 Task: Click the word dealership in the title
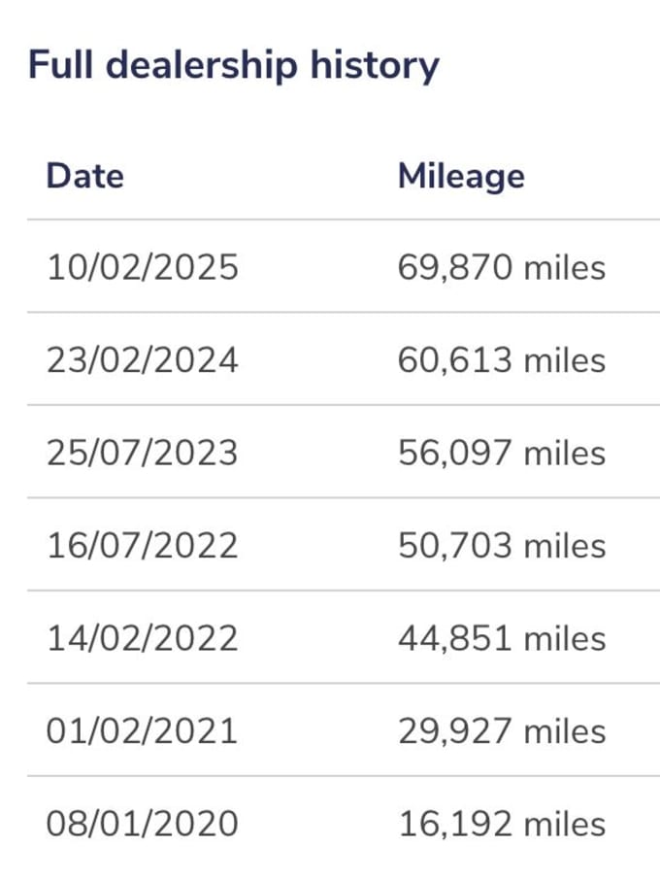pyautogui.click(x=201, y=66)
